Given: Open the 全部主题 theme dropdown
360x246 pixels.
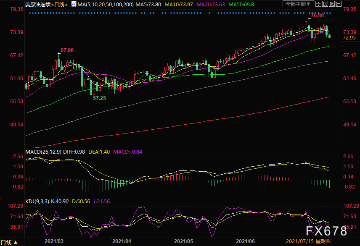Looking at the screenshot, I should pos(297,4).
